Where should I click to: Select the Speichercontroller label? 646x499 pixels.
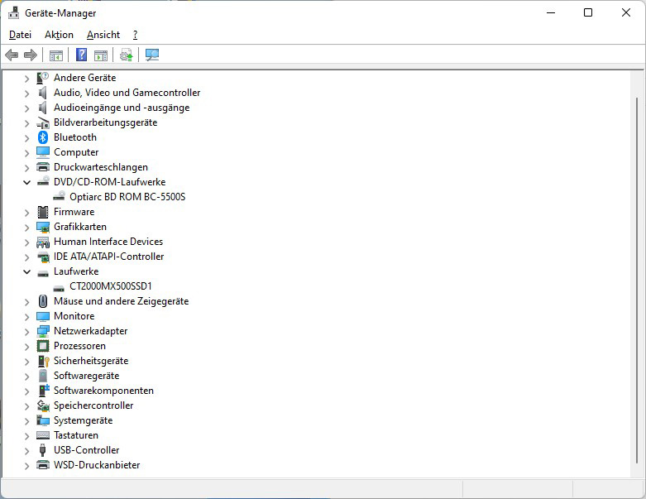click(x=93, y=405)
